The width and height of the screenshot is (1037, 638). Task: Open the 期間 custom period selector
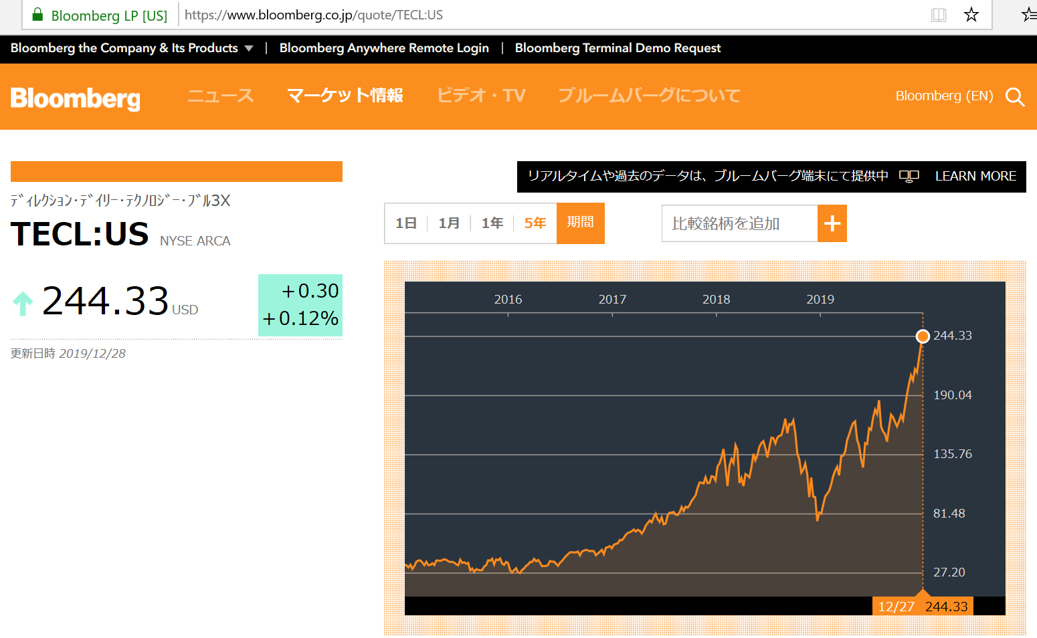pos(580,223)
